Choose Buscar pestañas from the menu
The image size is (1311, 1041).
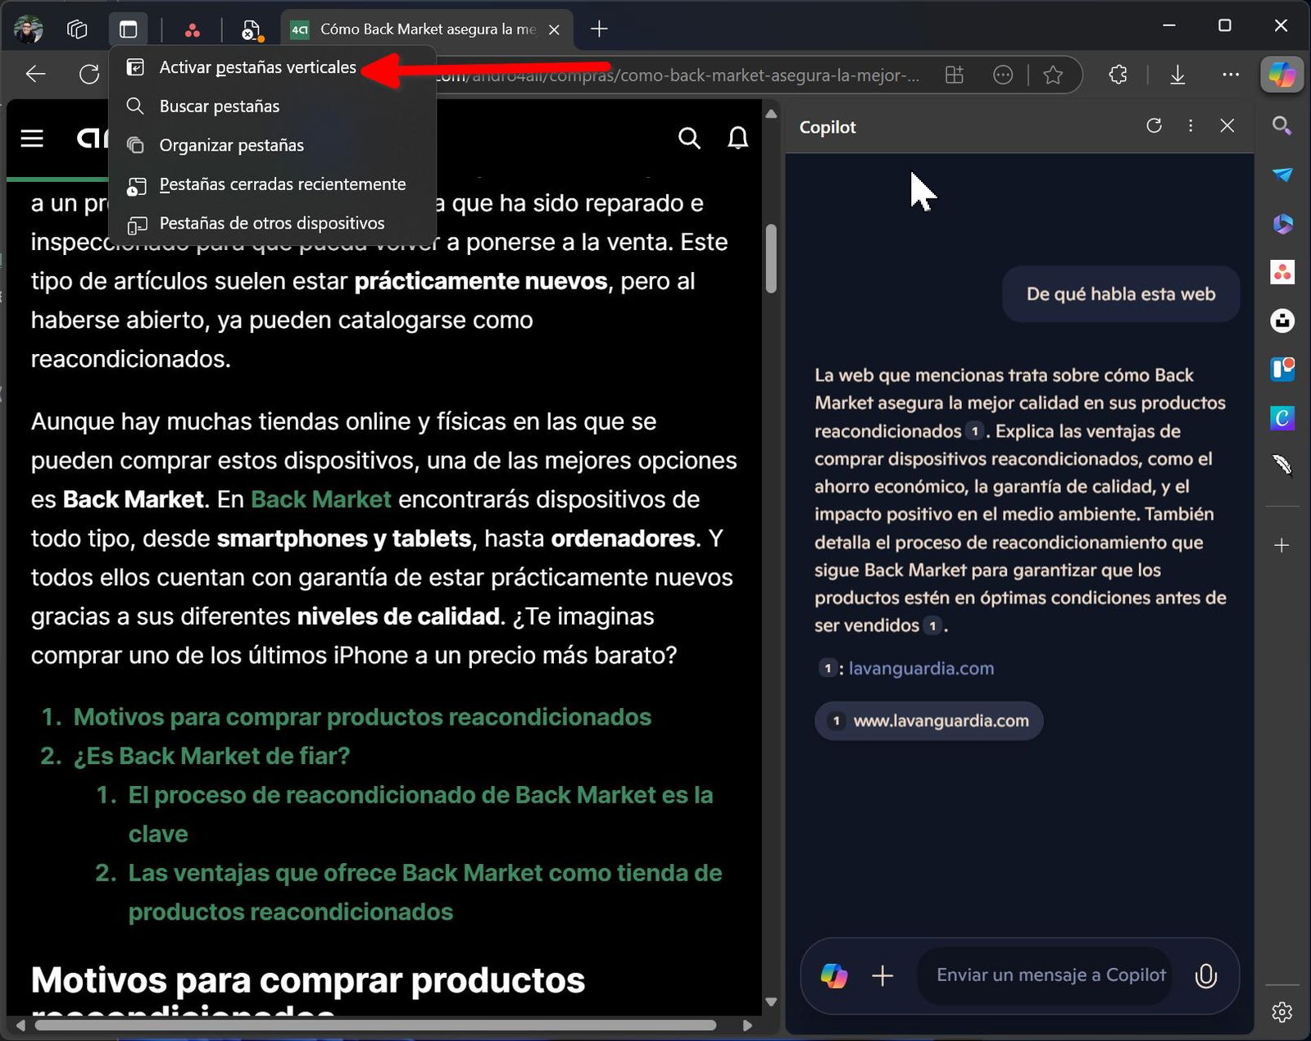(x=272, y=106)
